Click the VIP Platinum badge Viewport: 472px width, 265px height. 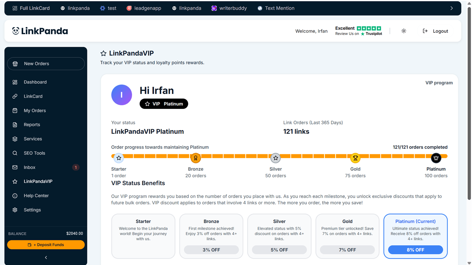[x=164, y=104]
